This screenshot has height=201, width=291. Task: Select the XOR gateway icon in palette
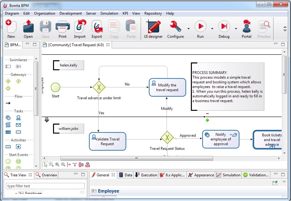(x=18, y=81)
